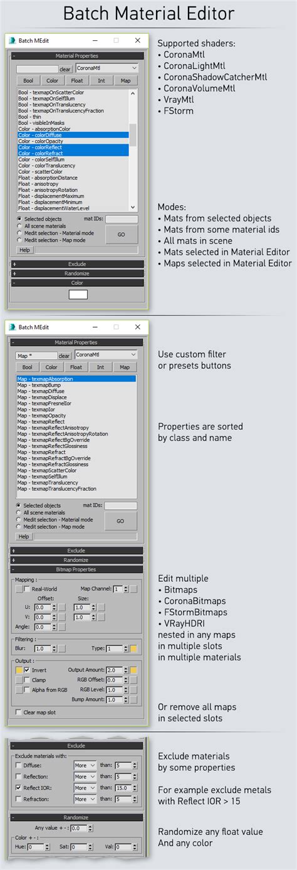Toggle the yellow apply button beside Filtering Type
Screen dimensions: 297x870
coord(133,648)
